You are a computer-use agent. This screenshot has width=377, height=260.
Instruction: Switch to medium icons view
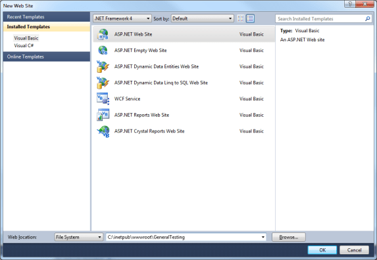250,18
